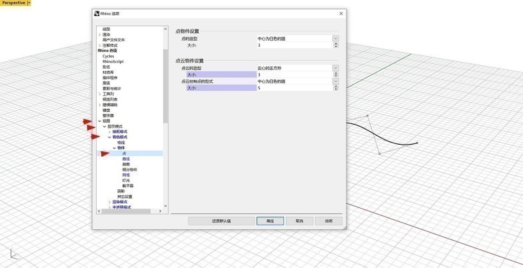Image resolution: width=523 pixels, height=268 pixels.
Task: Select the black curve in the viewport
Action: pos(382,136)
